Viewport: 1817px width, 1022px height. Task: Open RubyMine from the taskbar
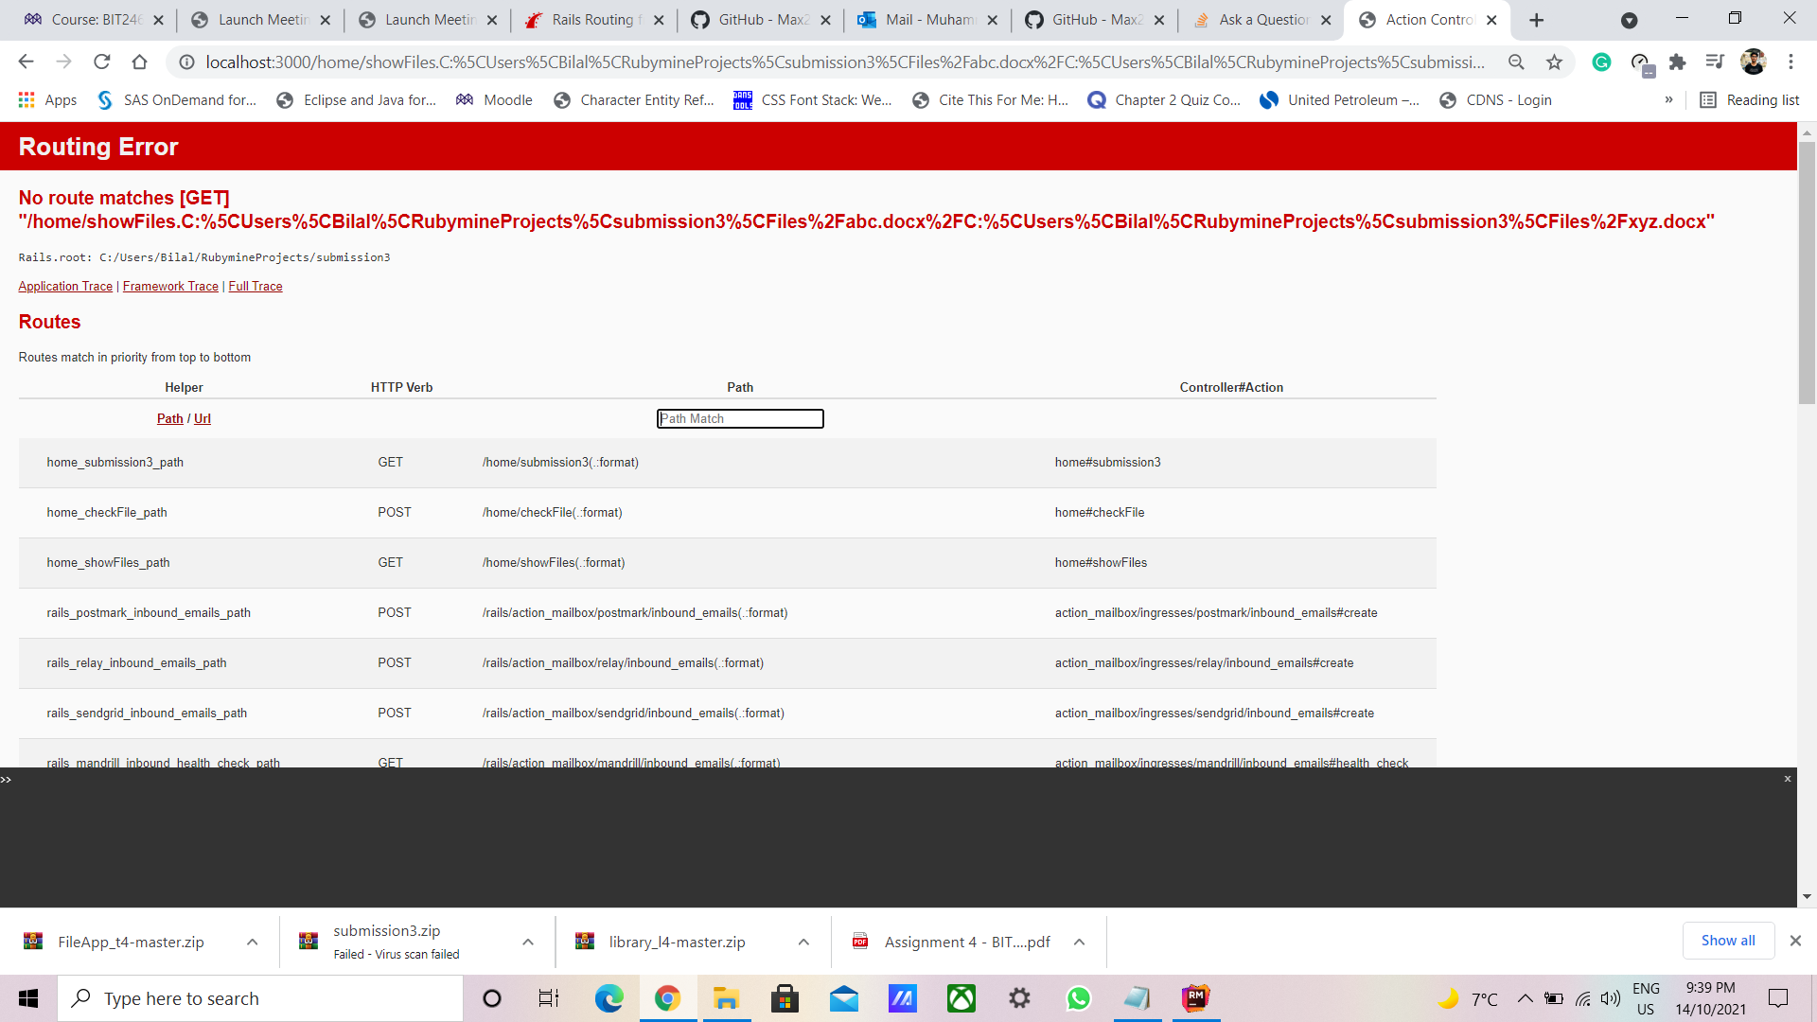[1195, 998]
